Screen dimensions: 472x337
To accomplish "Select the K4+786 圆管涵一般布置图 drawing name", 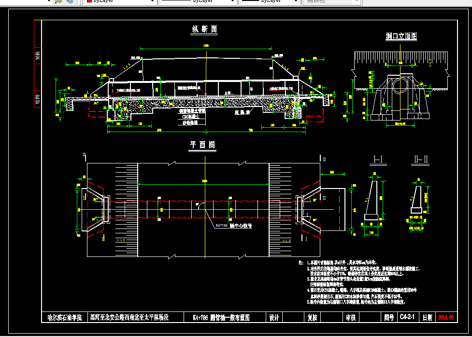I will point(221,318).
